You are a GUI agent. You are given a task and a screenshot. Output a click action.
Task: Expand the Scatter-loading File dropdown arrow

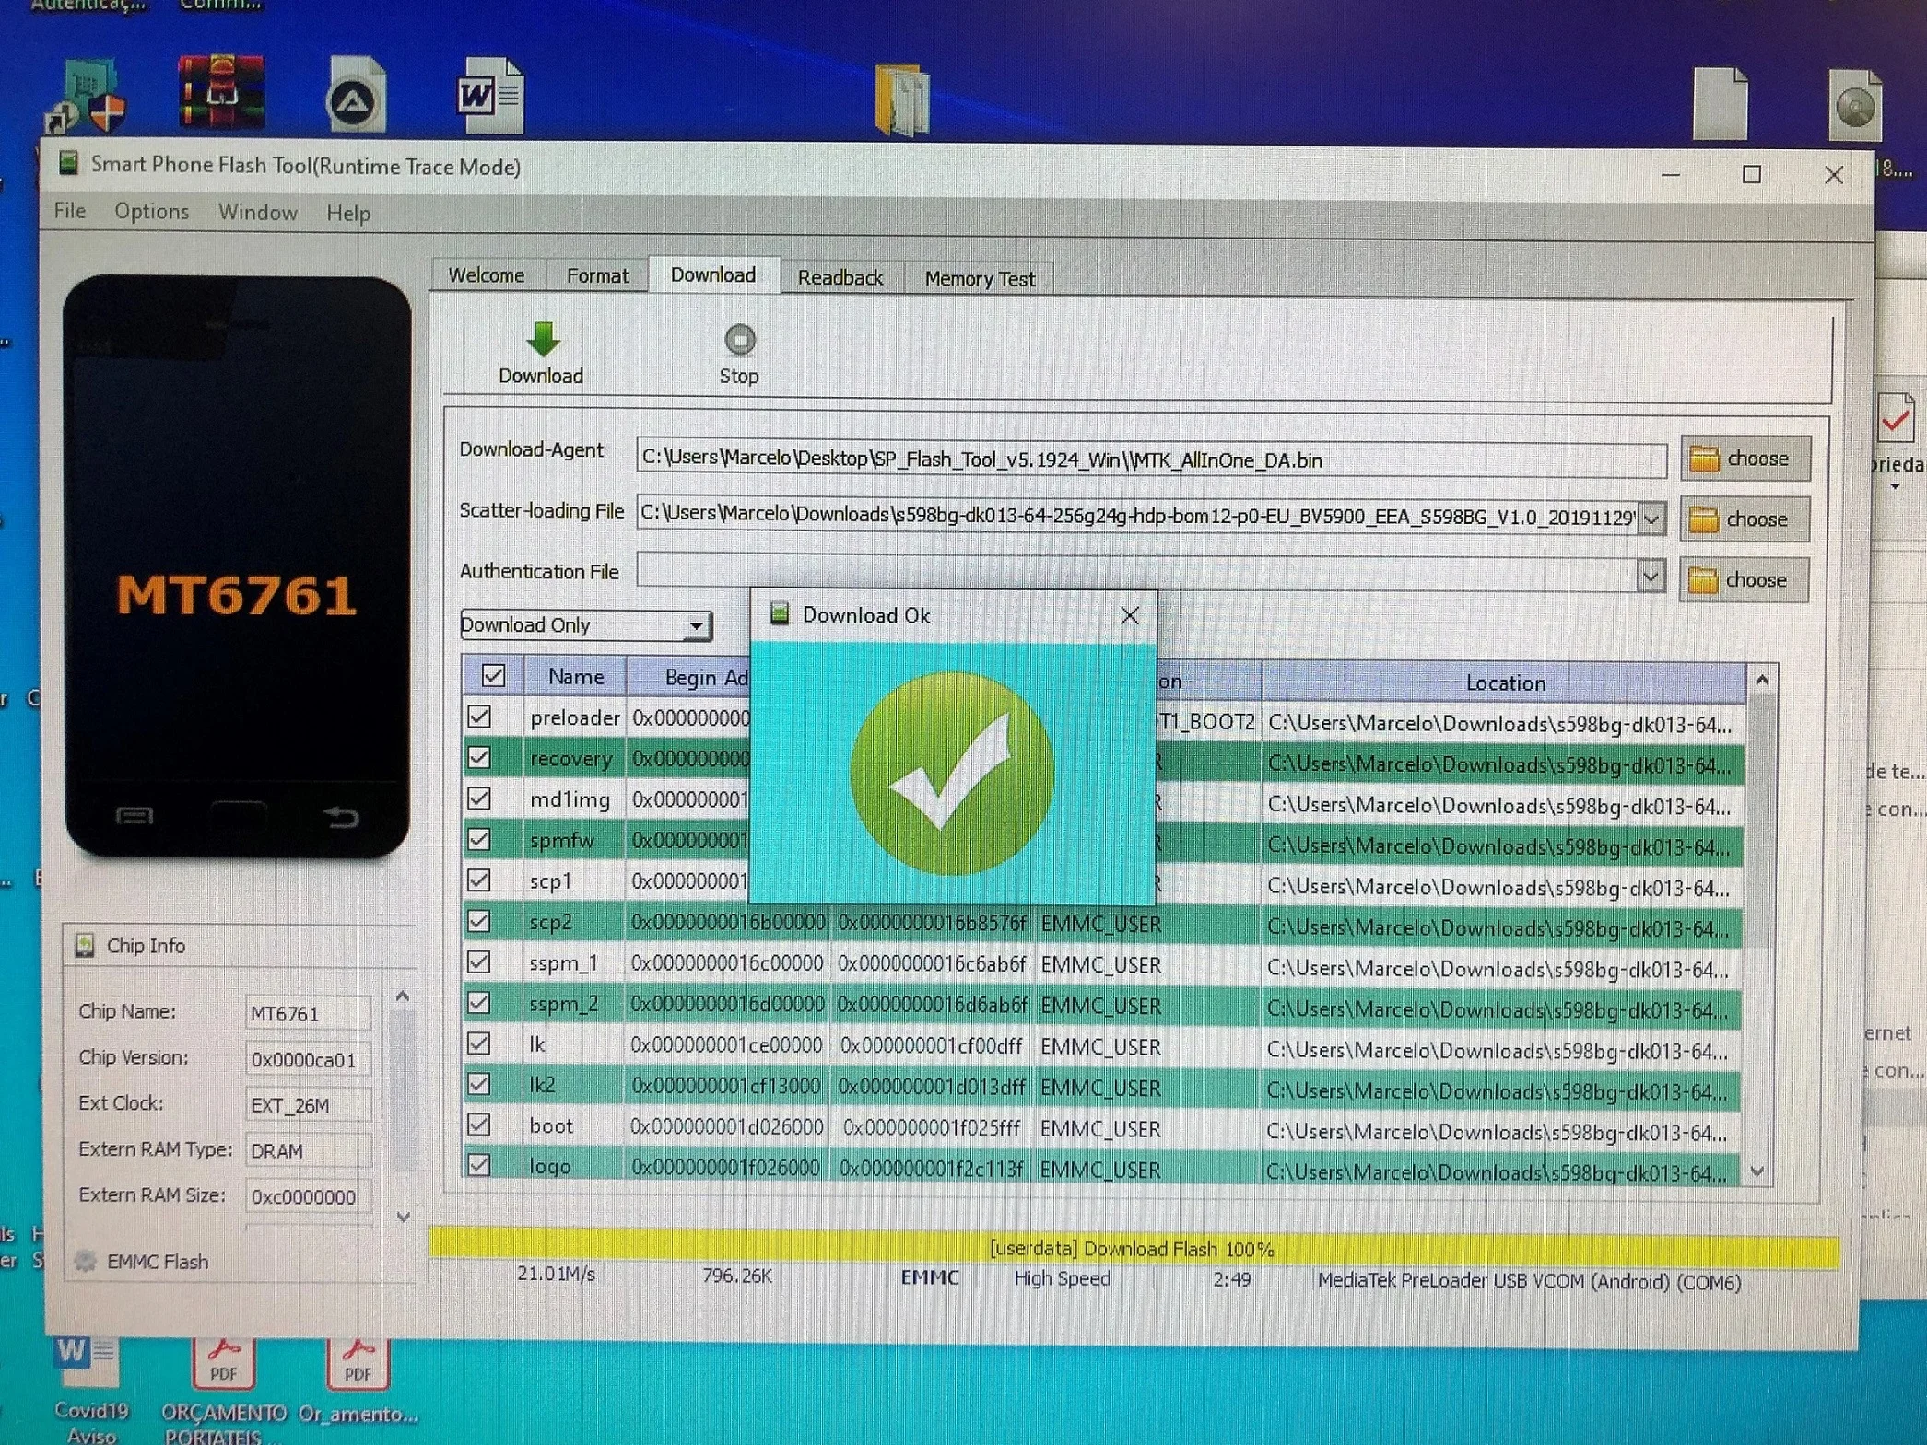pos(1651,519)
